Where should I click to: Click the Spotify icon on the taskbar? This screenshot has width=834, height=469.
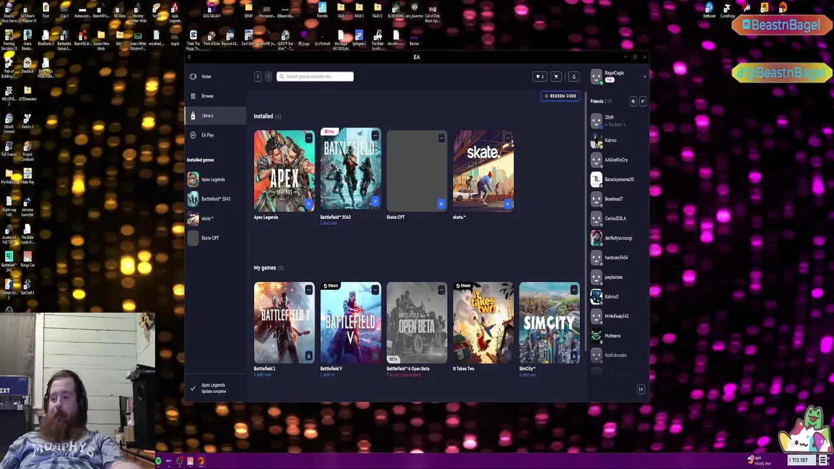pos(158,461)
